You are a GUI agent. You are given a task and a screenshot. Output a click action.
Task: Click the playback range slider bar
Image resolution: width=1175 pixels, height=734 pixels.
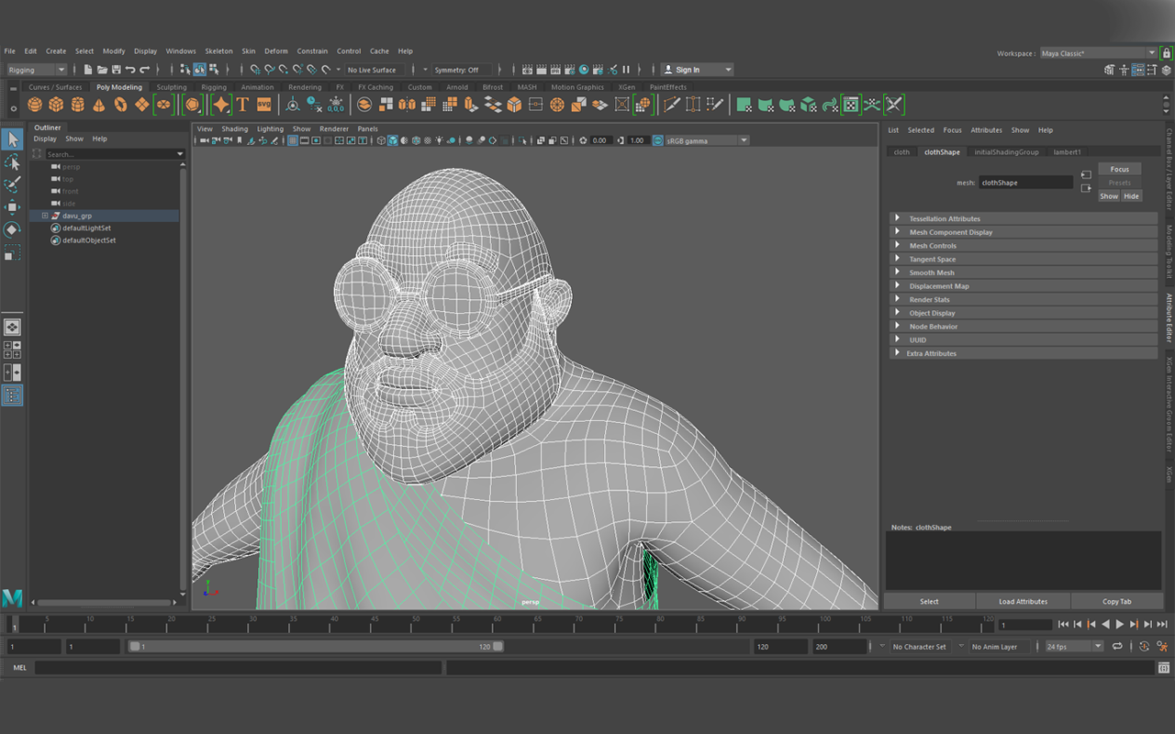click(317, 647)
